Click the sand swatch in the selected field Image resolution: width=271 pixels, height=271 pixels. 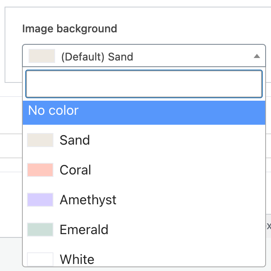(x=42, y=56)
